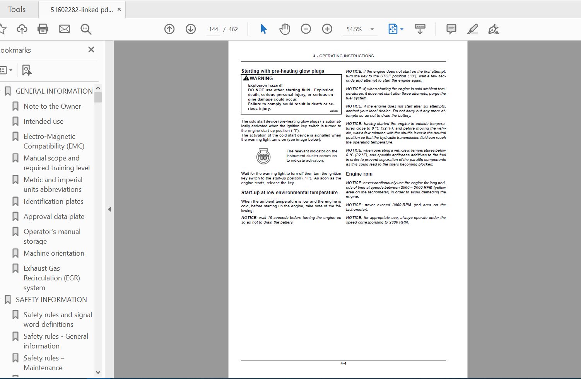Open the Operator's manual storage bookmark
This screenshot has width=581, height=379.
point(52,236)
